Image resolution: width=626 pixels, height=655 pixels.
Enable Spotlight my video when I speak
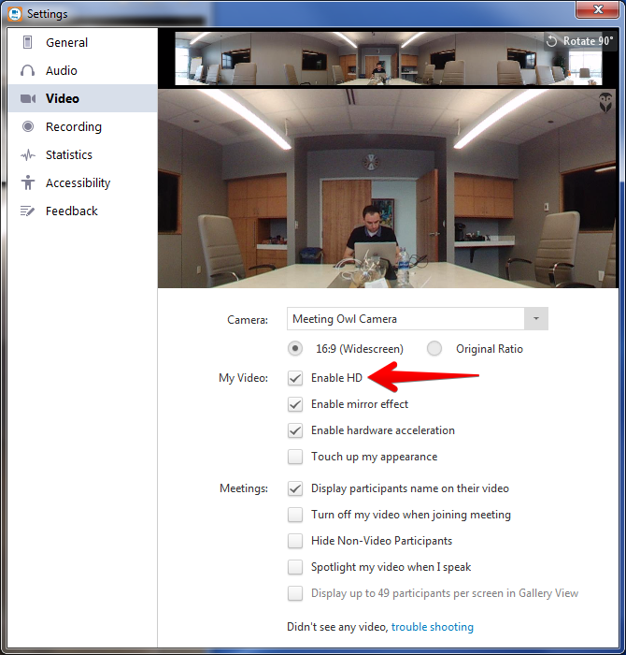tap(295, 567)
